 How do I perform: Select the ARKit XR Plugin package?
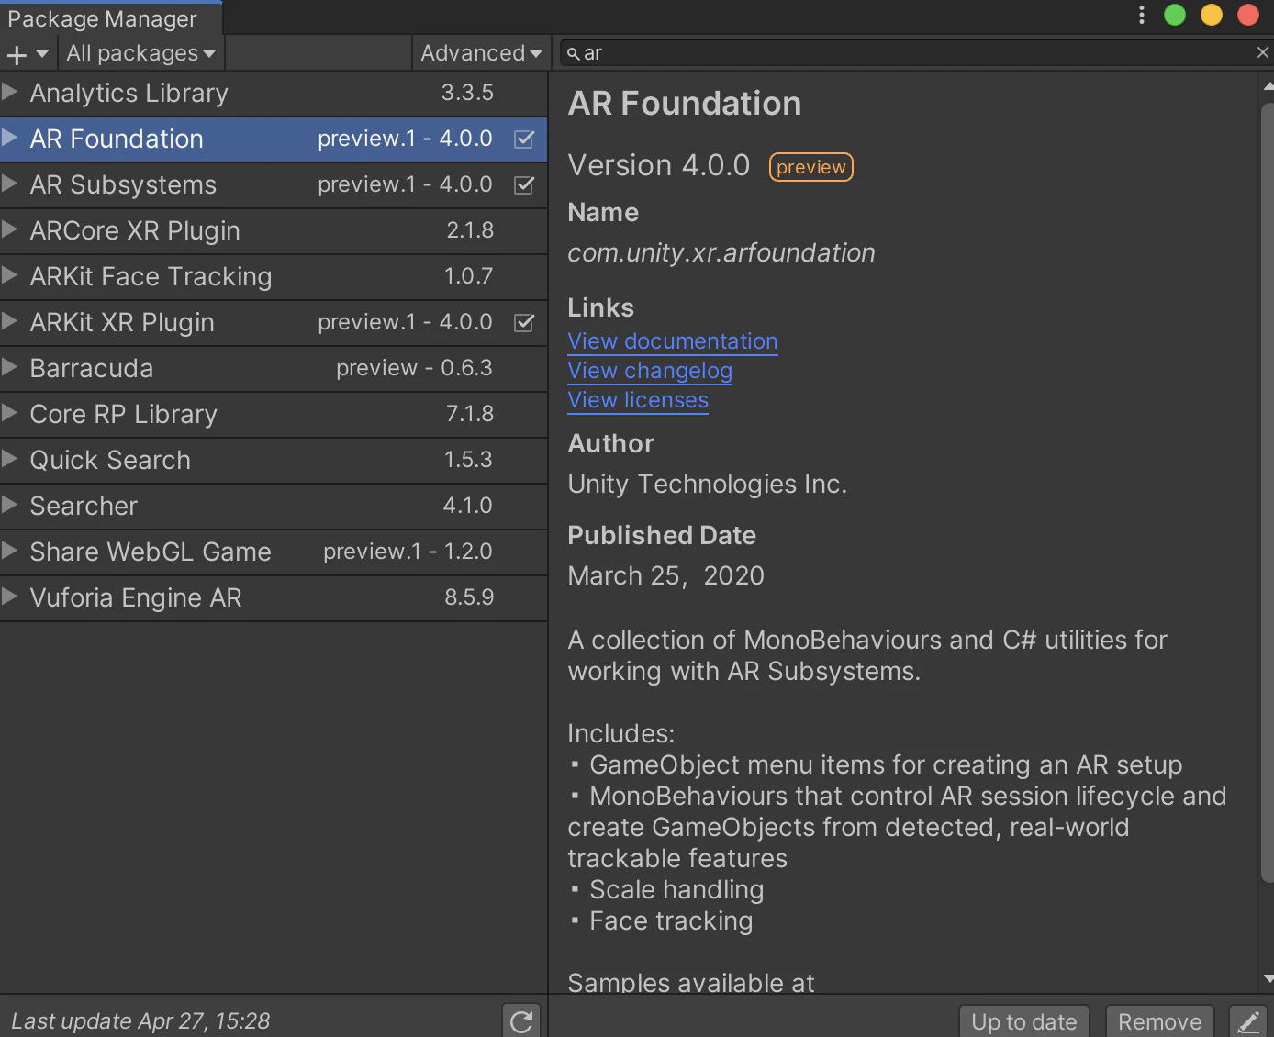[274, 323]
